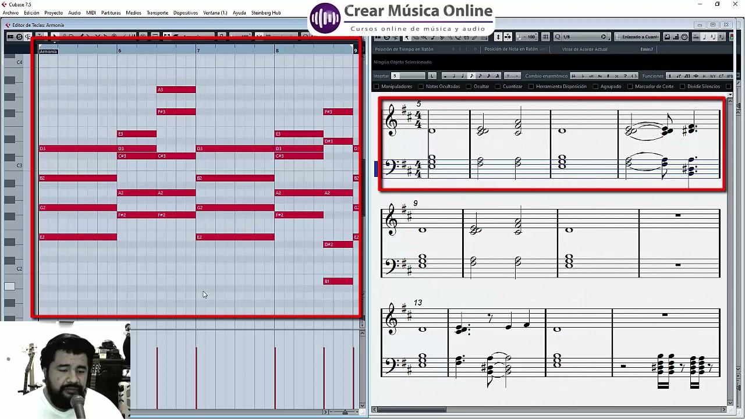Open the insert velocity 100 dropdown
Screen dimensions: 745x419
click(x=528, y=37)
